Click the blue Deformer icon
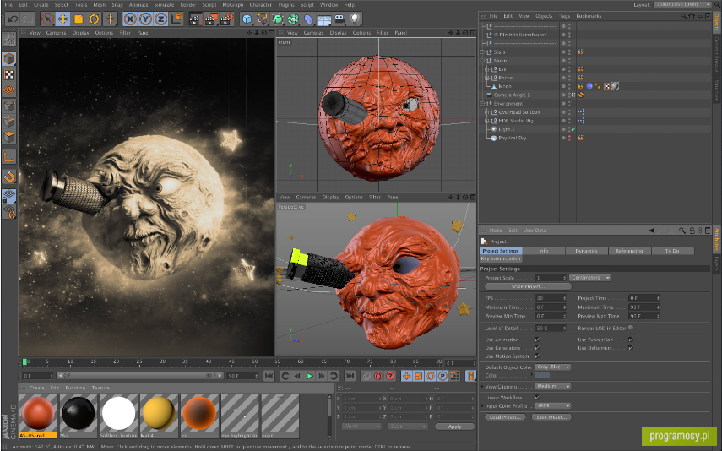This screenshot has height=451, width=722. (x=308, y=19)
